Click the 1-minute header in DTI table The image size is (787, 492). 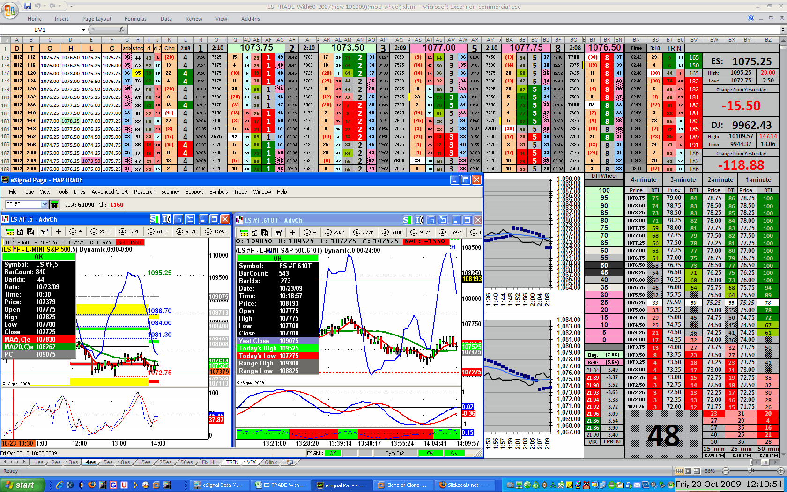(758, 179)
